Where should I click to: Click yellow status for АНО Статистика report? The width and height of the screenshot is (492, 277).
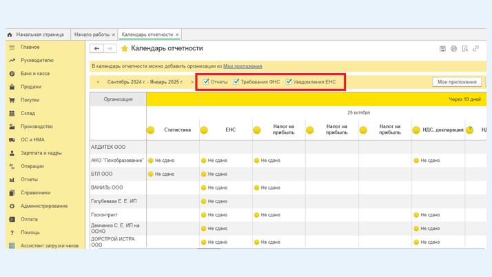pyautogui.click(x=151, y=161)
